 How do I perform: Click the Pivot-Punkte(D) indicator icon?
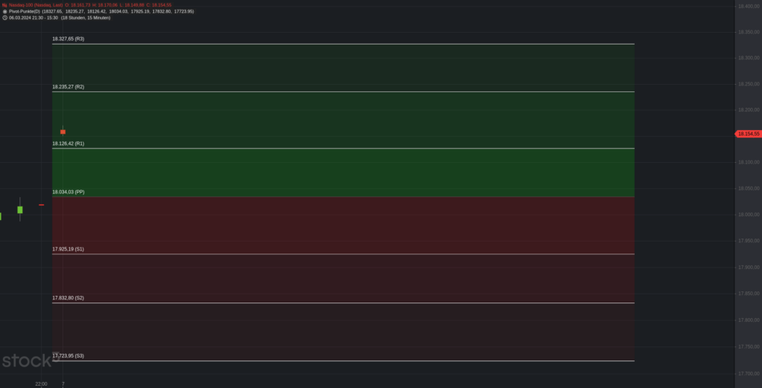pos(5,11)
